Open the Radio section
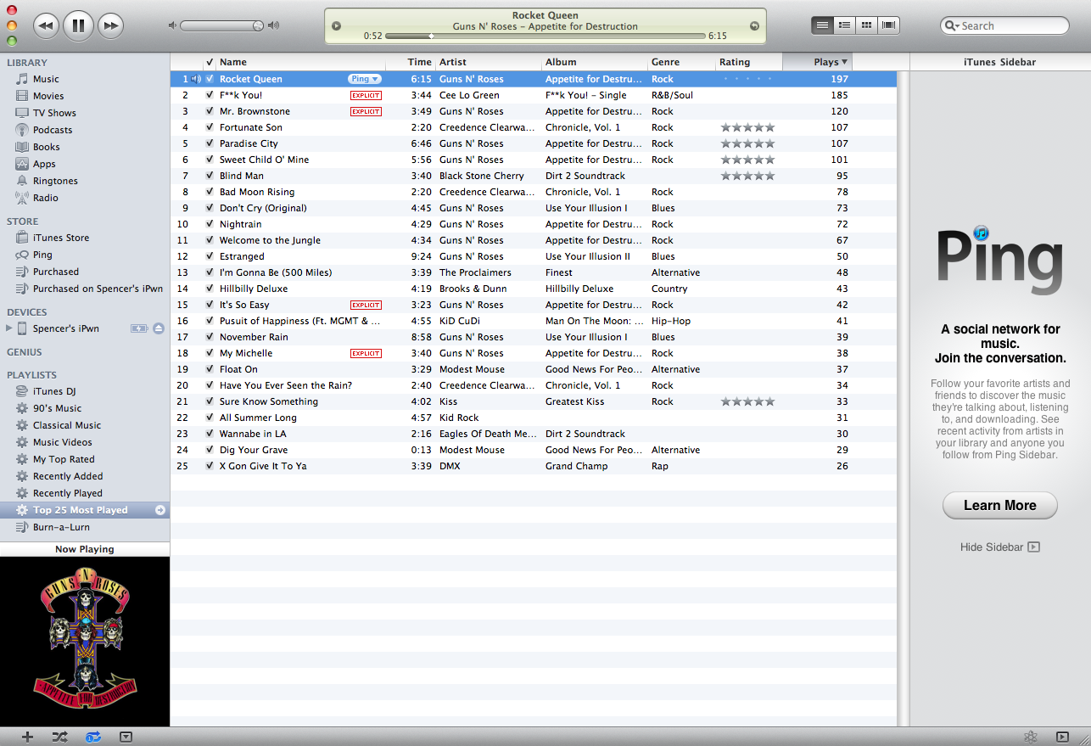 pos(46,198)
